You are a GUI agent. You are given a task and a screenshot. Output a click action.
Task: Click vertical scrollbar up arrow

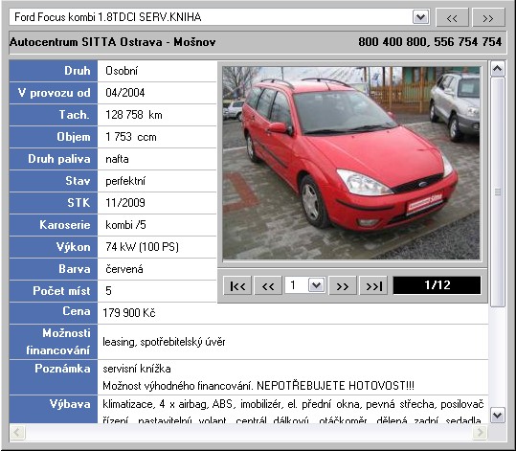[497, 69]
